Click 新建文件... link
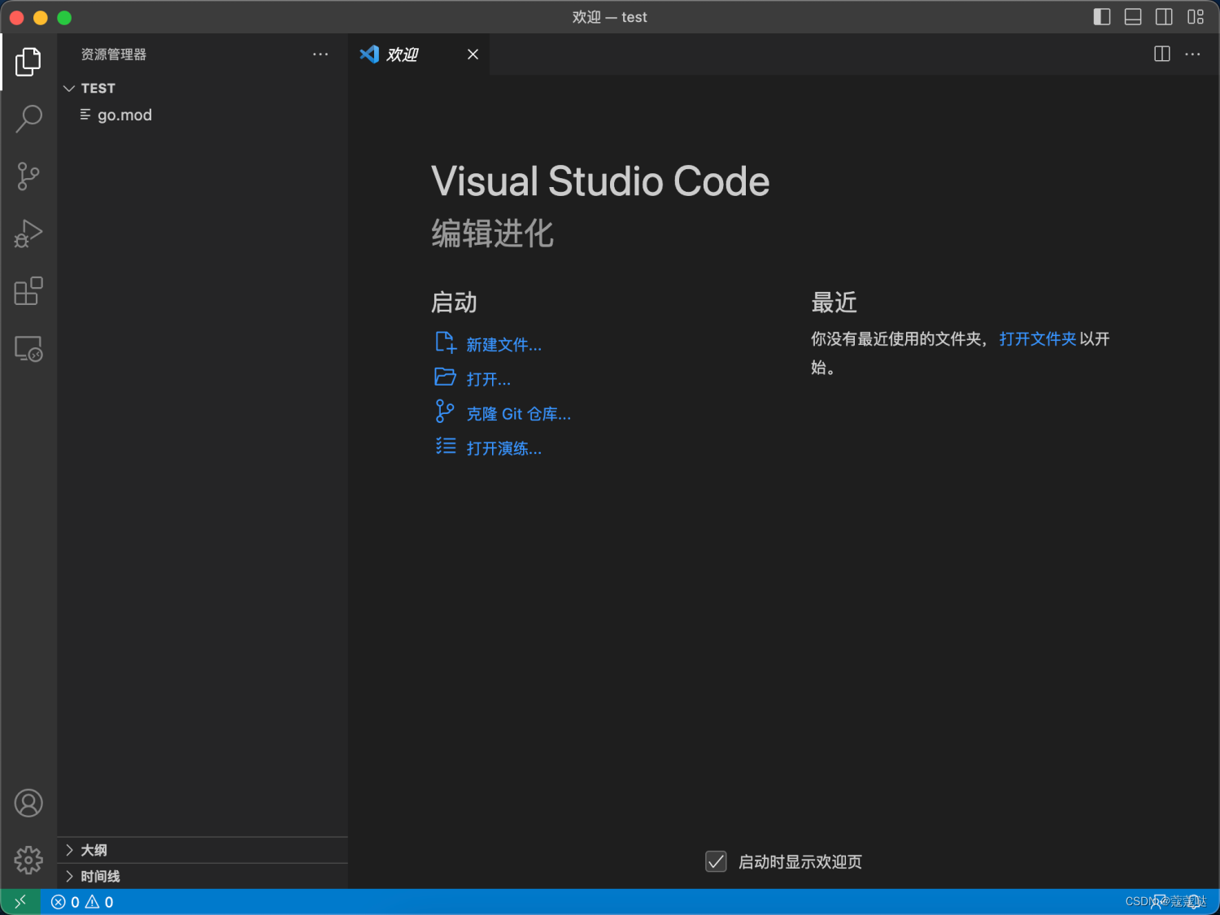1220x915 pixels. click(x=504, y=345)
